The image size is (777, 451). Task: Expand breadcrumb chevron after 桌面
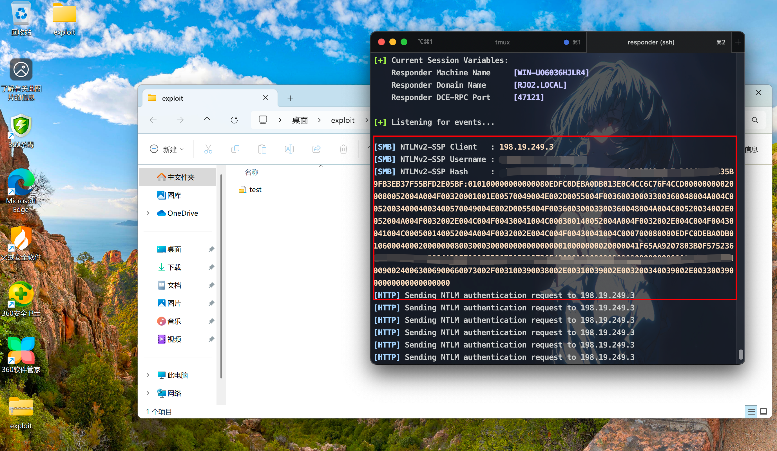[x=319, y=120]
